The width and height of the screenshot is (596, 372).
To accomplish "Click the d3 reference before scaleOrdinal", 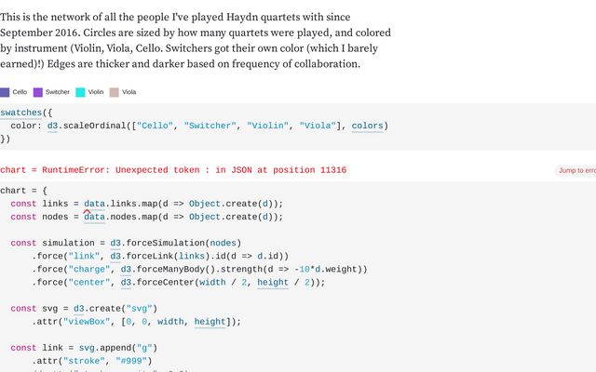I will [x=52, y=126].
